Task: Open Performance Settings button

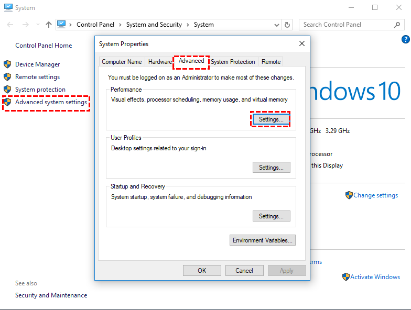Action: [272, 119]
